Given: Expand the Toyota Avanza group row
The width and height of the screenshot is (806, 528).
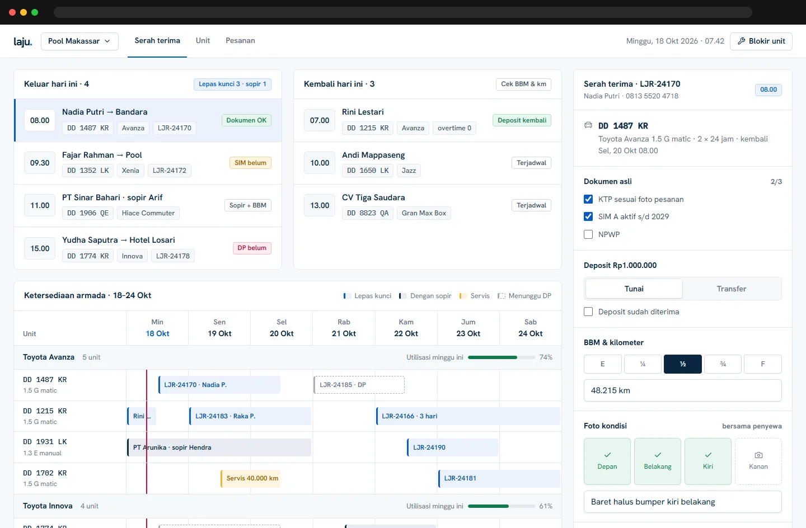Looking at the screenshot, I should pyautogui.click(x=288, y=357).
